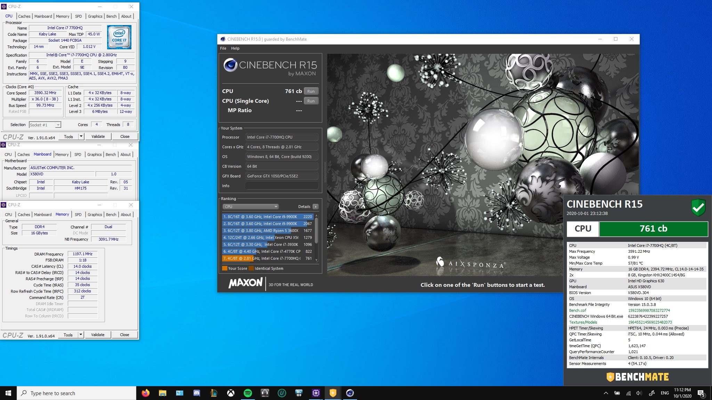712x400 pixels.
Task: Open About tab in Memory CPU-Z window
Action: point(126,215)
